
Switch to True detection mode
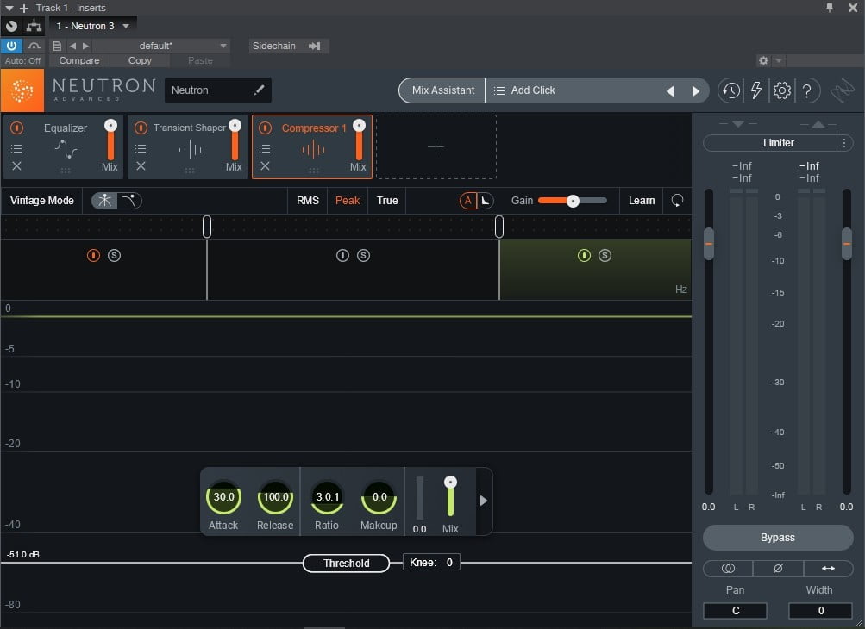pos(387,201)
